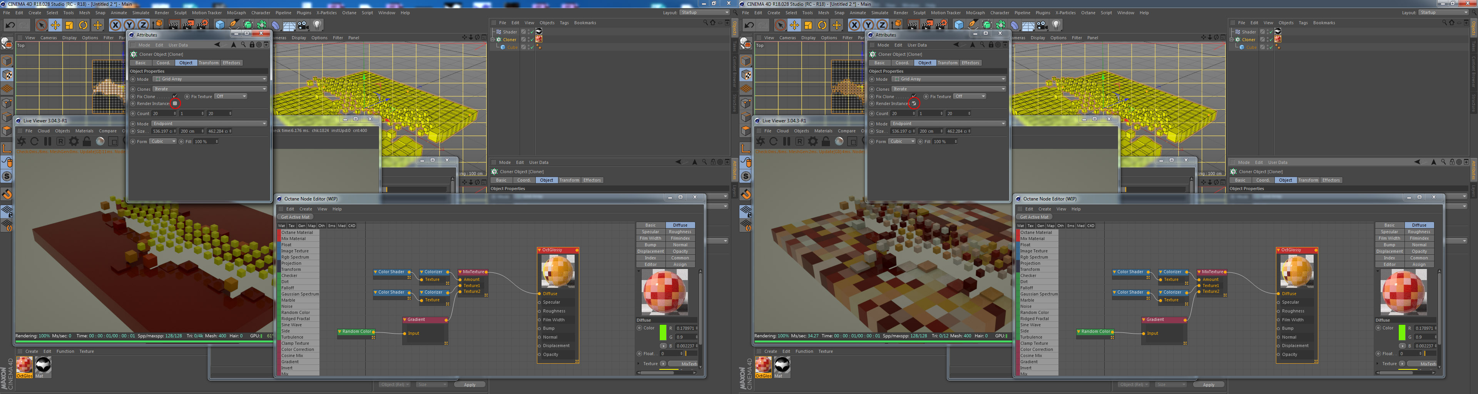Click Color keyframe circle in left Node Editor Diffuse panel

(x=639, y=328)
